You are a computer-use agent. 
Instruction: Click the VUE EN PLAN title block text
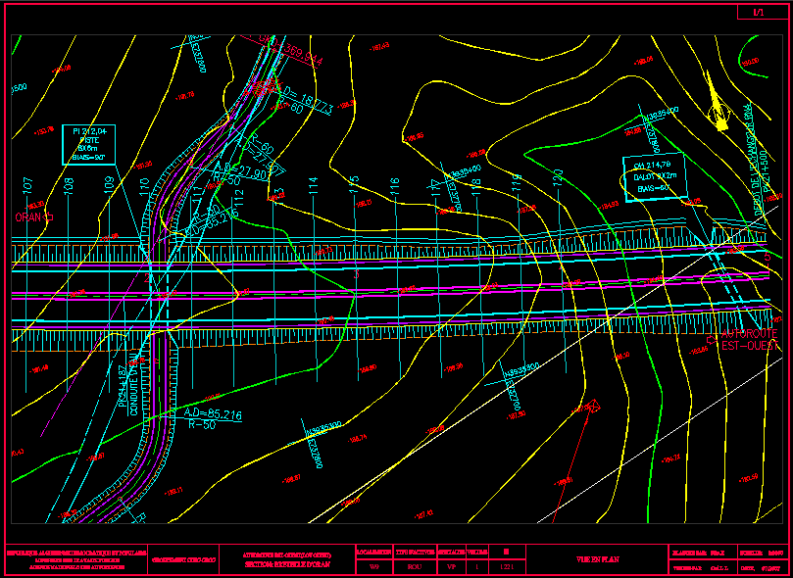tap(598, 559)
